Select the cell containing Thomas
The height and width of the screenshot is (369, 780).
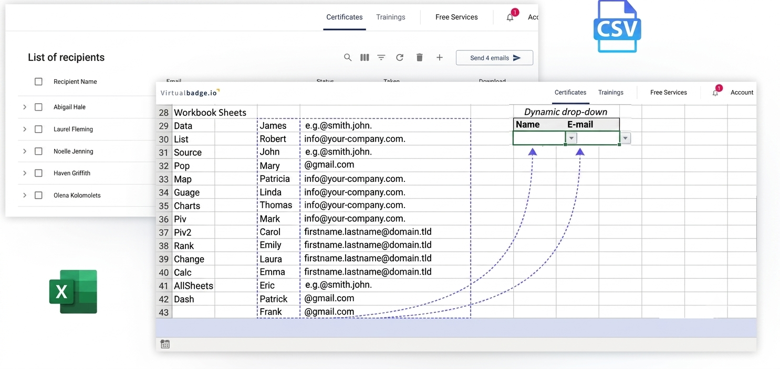(x=279, y=205)
